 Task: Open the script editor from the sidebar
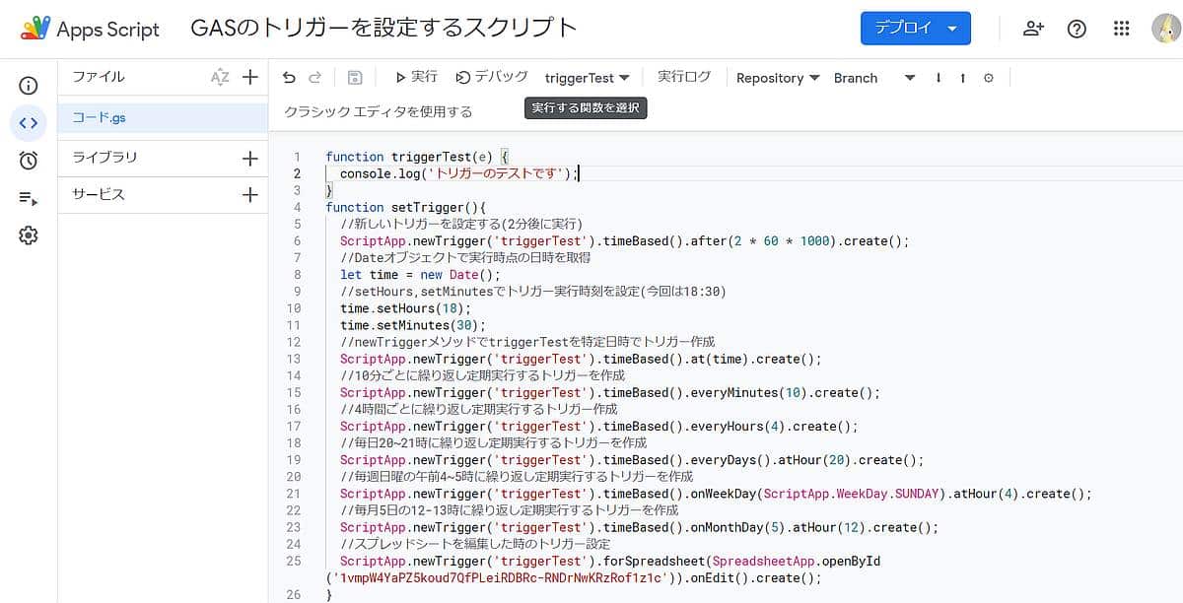28,123
